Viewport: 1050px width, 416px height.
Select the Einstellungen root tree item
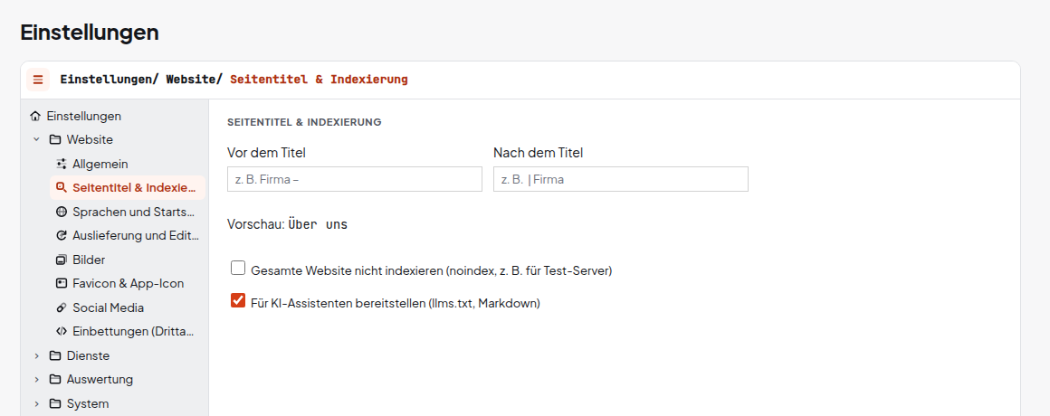point(83,116)
